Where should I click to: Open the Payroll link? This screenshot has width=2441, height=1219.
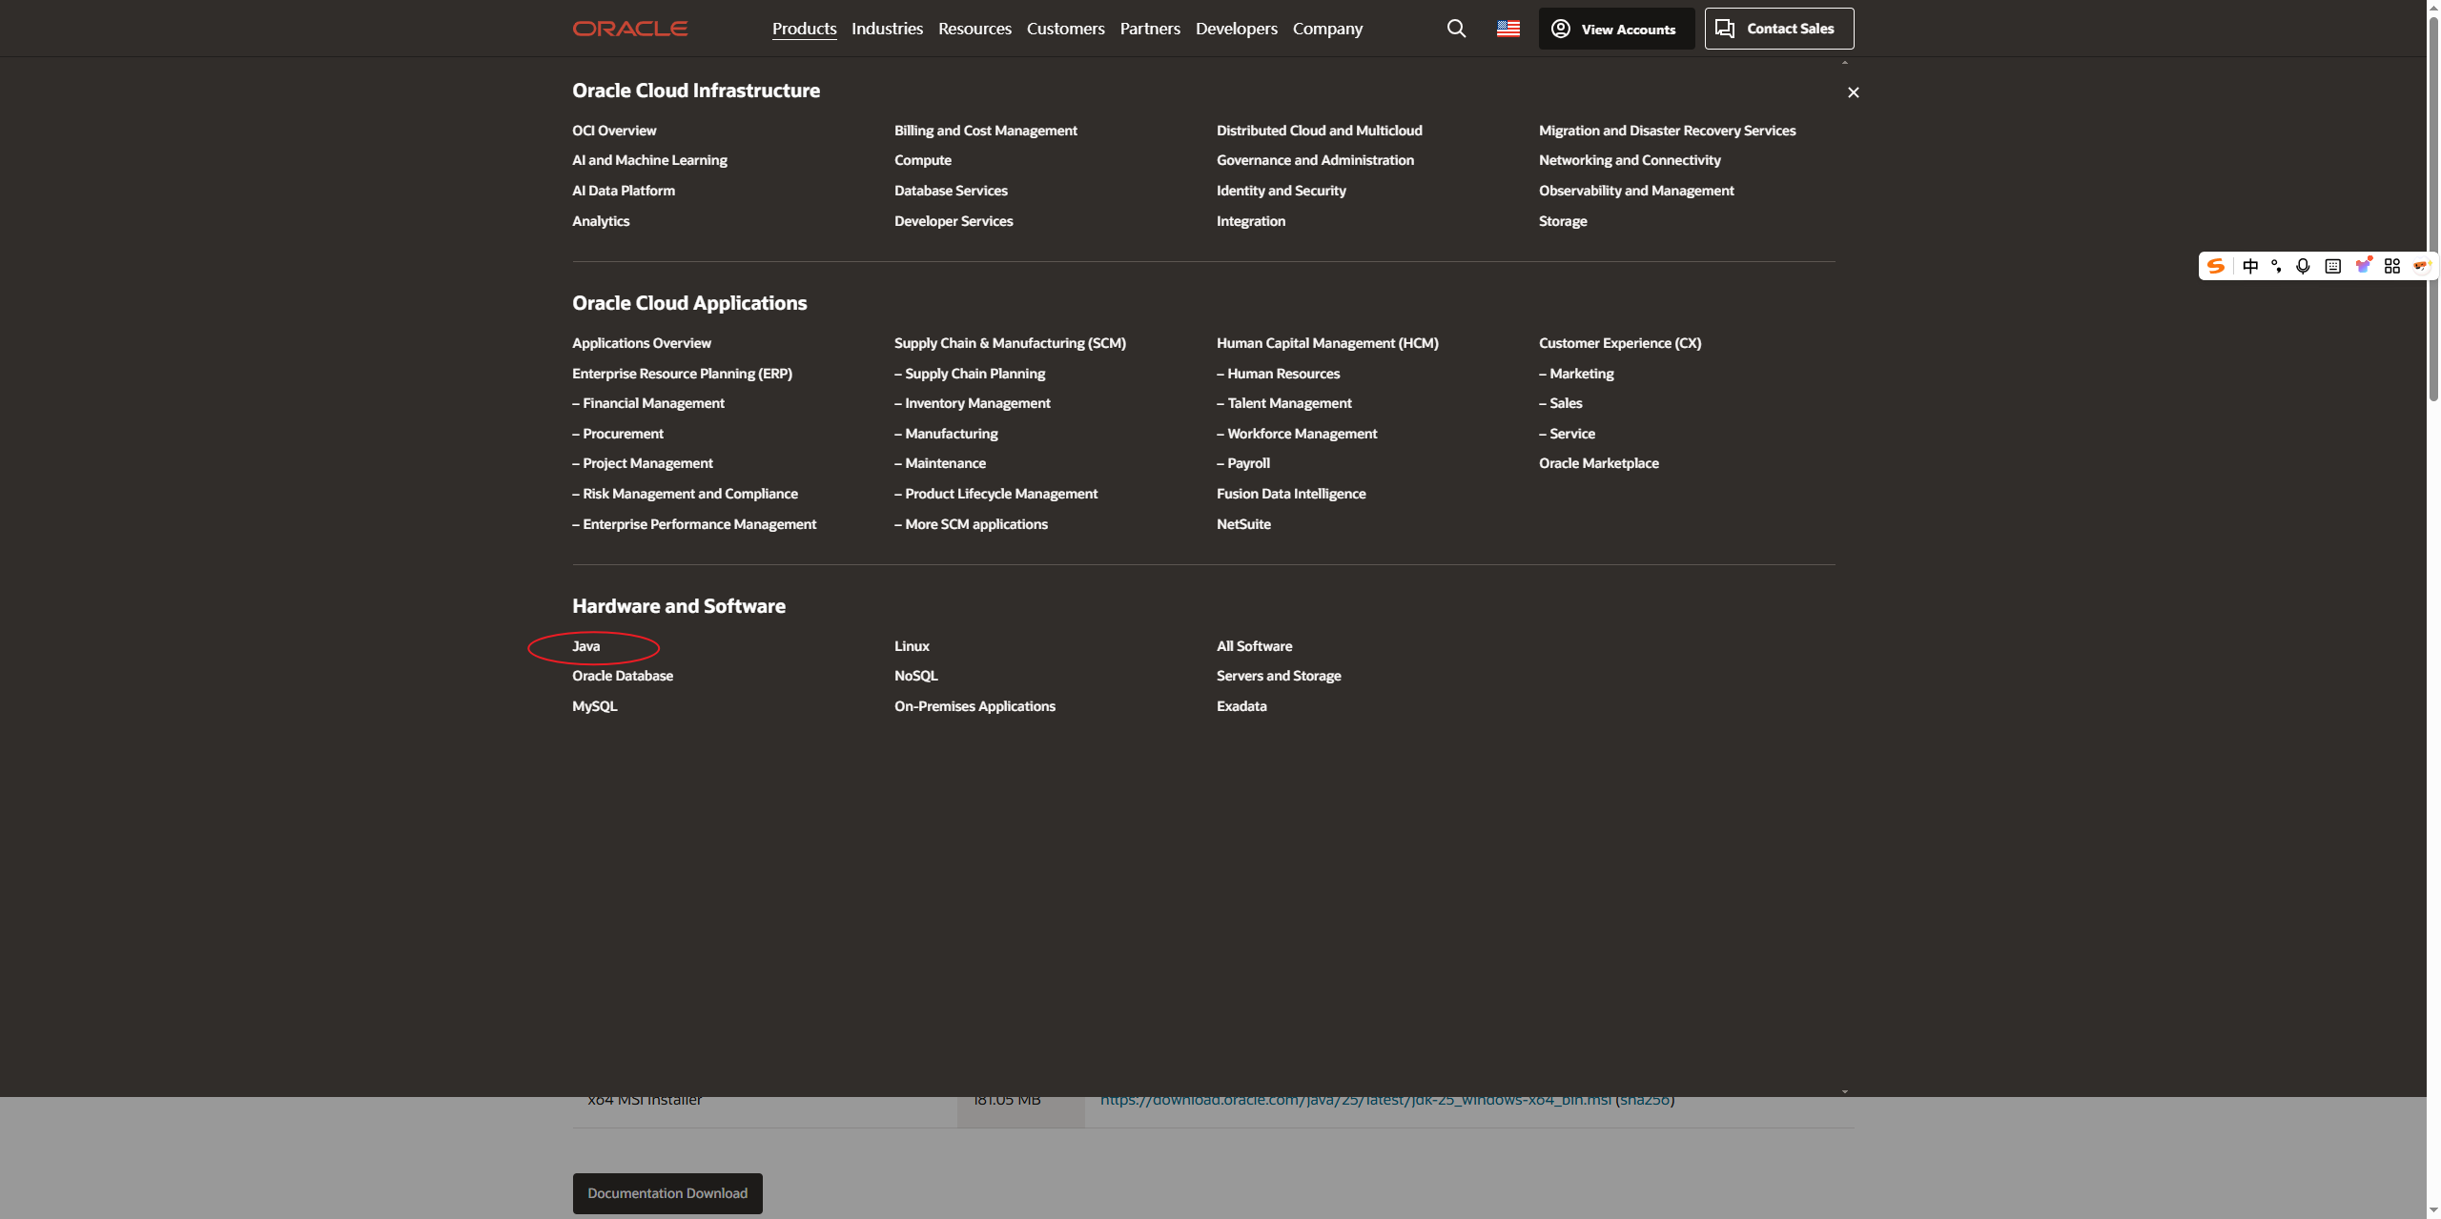pyautogui.click(x=1243, y=463)
